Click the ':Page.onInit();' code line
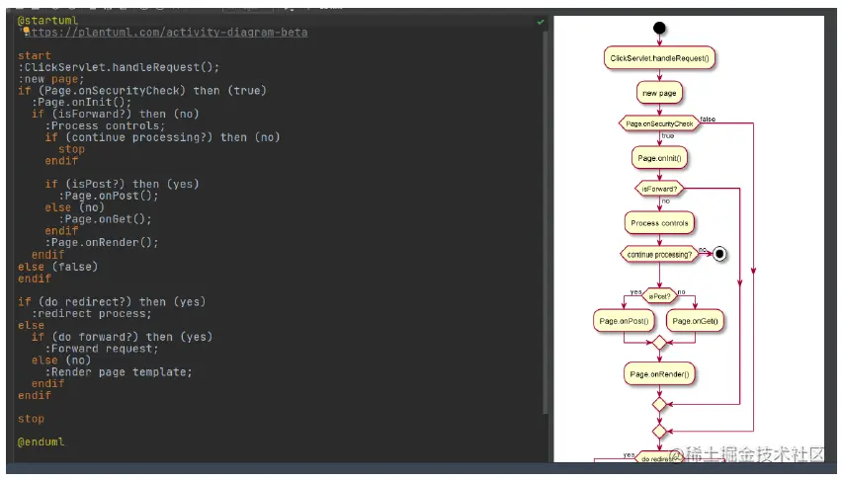The image size is (842, 481). [81, 102]
